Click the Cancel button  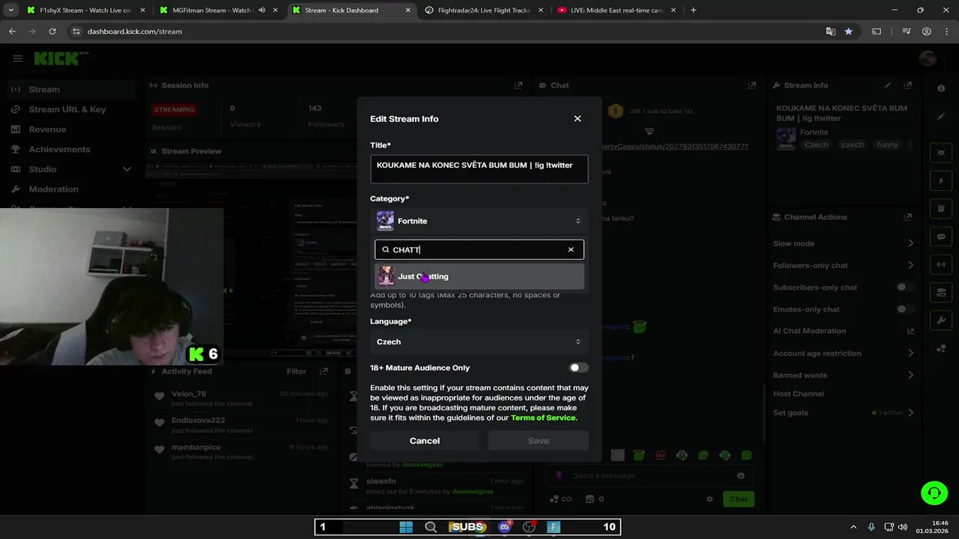coord(425,441)
